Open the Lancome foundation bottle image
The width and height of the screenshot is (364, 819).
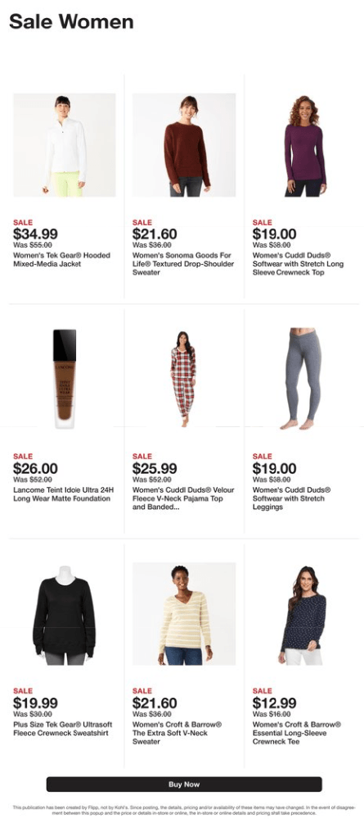(65, 379)
